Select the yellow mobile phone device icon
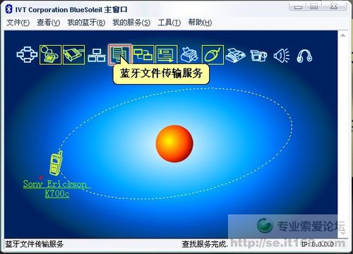The image size is (353, 254). pyautogui.click(x=56, y=163)
